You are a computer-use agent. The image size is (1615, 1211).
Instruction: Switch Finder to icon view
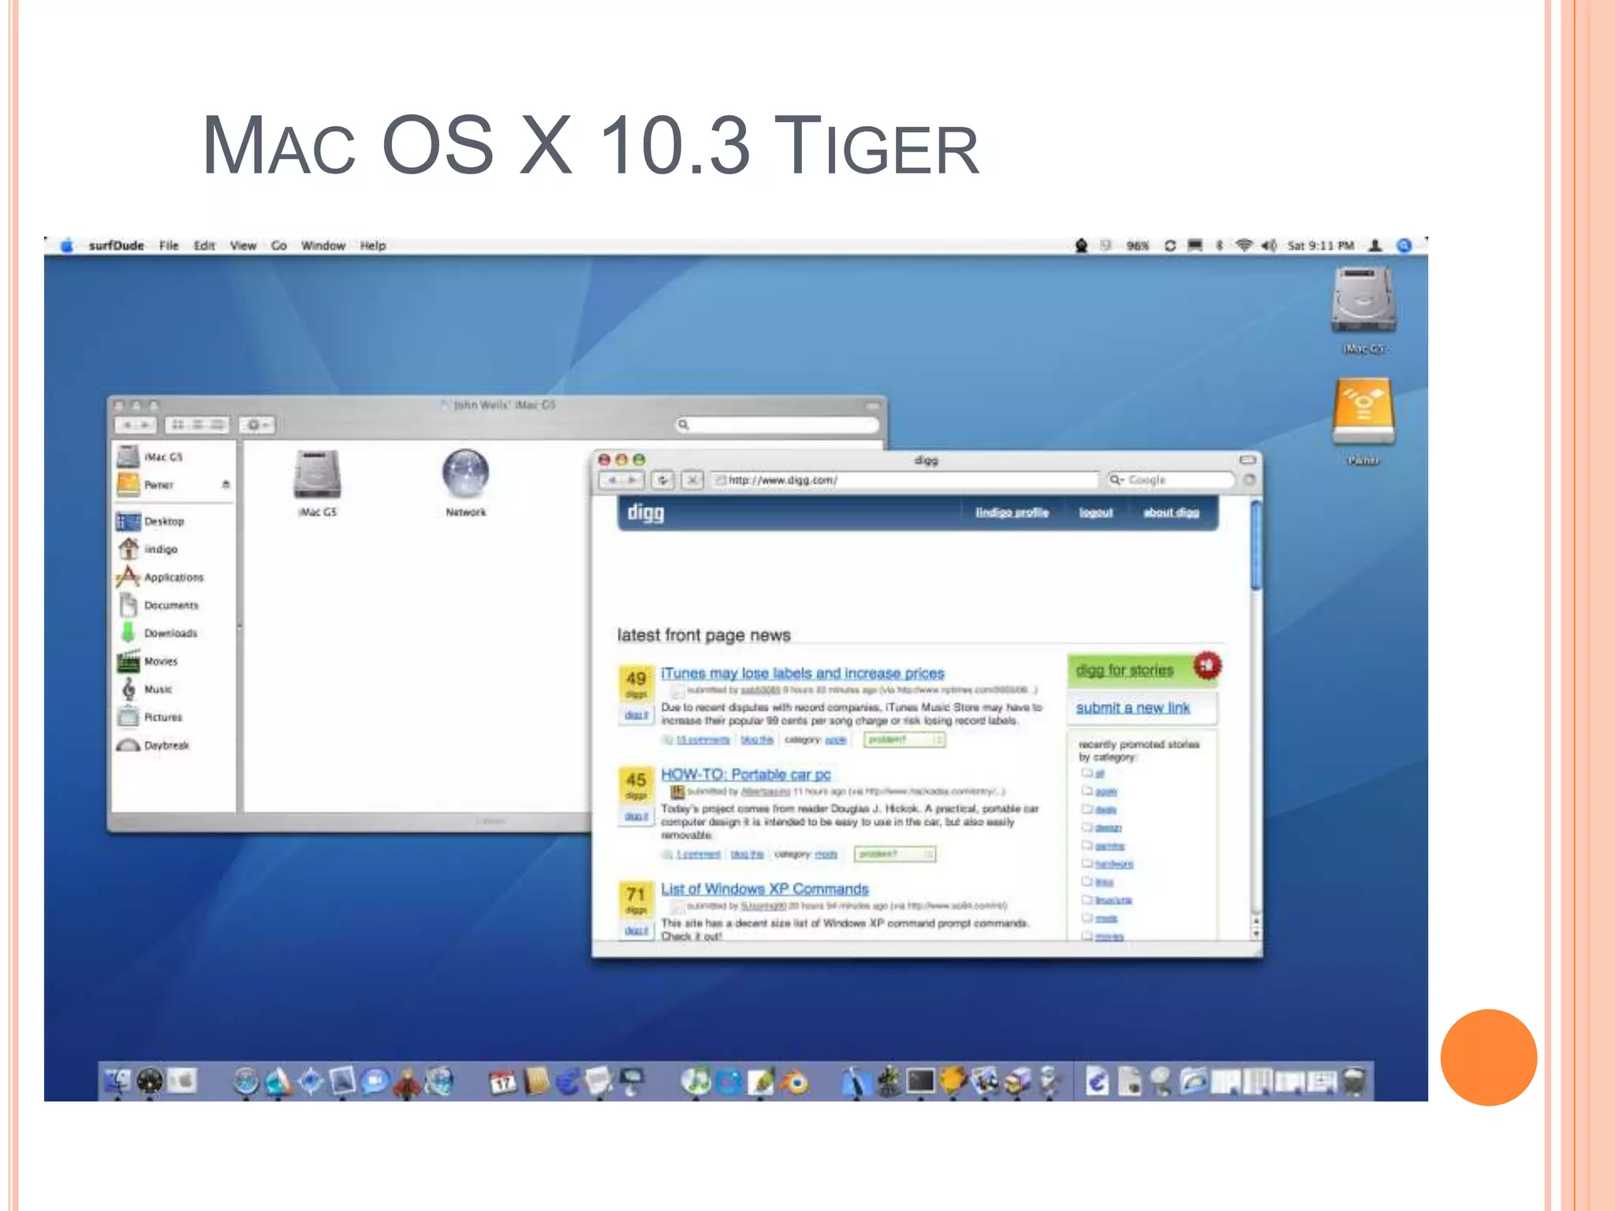[177, 425]
